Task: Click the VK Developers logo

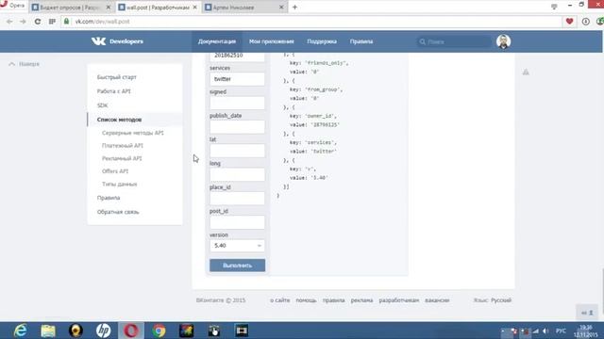Action: (117, 41)
